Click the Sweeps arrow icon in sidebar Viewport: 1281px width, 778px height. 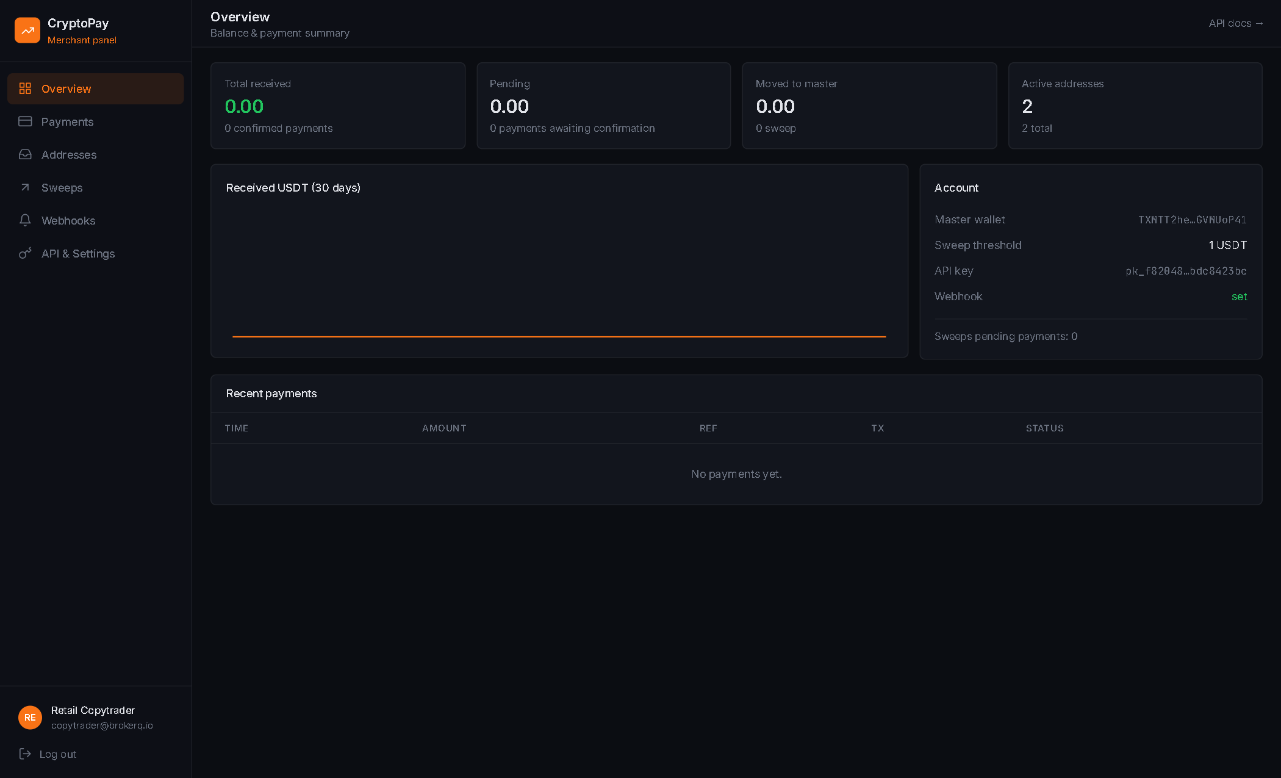[25, 187]
